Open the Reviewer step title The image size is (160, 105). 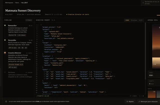(x=11, y=72)
